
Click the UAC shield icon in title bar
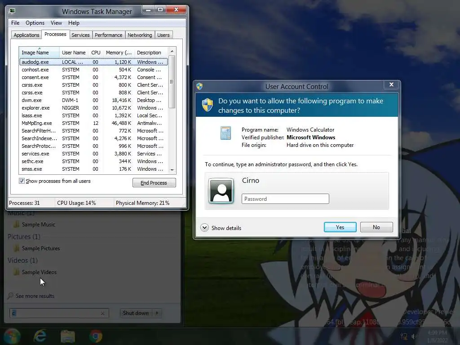[x=199, y=86]
